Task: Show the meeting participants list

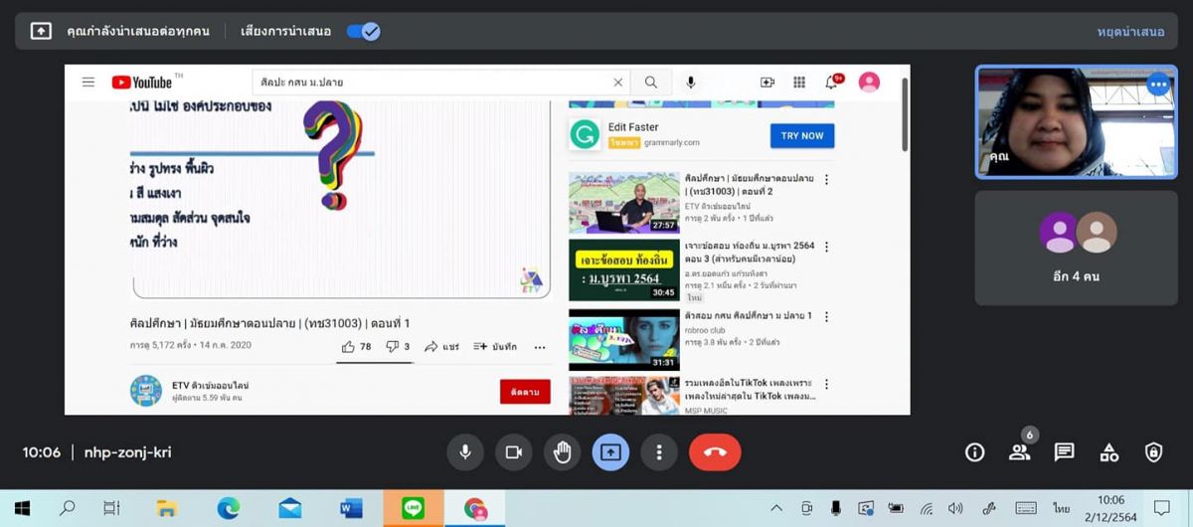Action: pos(1019,452)
